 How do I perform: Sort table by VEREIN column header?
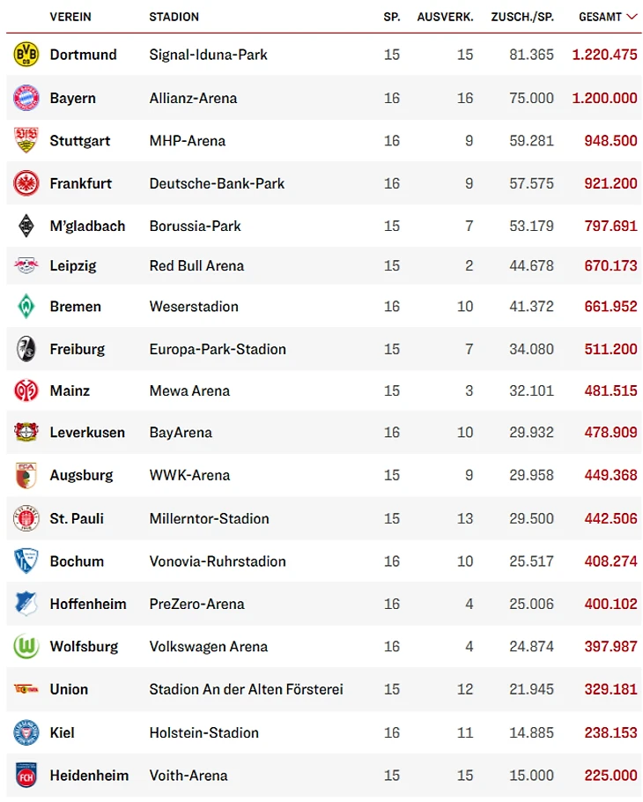70,17
